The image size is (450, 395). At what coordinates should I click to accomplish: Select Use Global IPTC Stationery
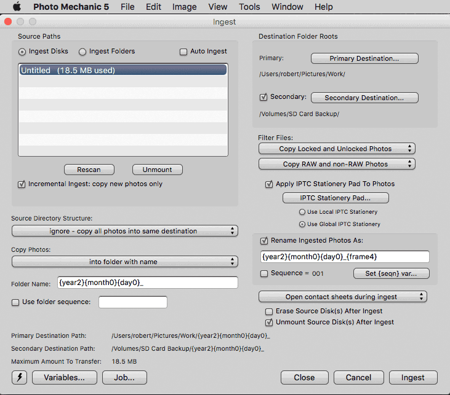[302, 224]
